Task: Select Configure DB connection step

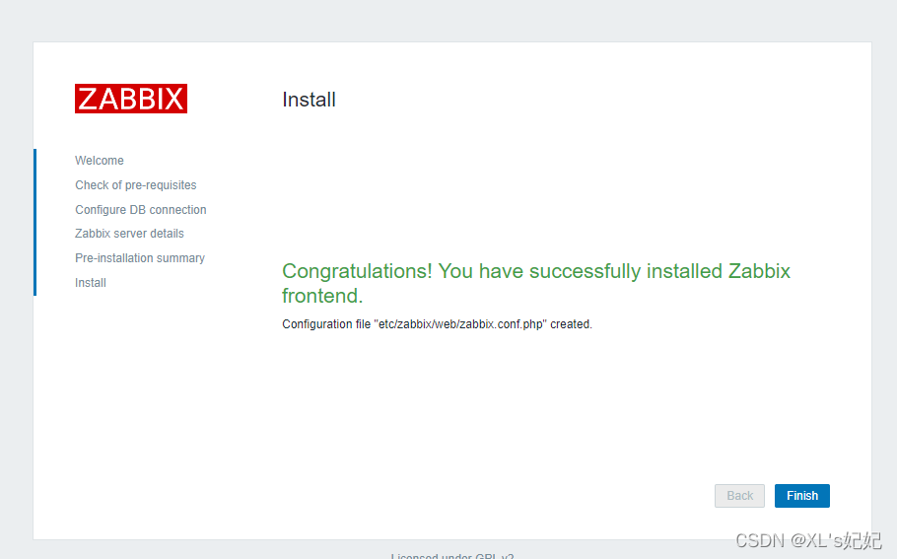Action: 141,209
